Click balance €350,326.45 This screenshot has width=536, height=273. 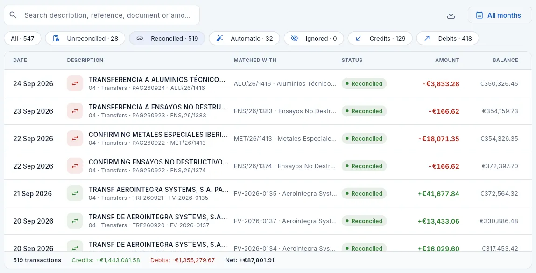point(499,83)
